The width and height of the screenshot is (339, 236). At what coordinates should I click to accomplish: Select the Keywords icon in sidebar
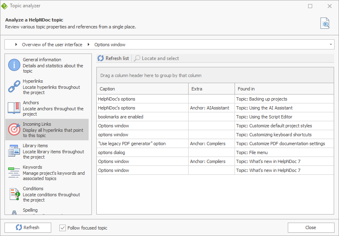pyautogui.click(x=14, y=173)
